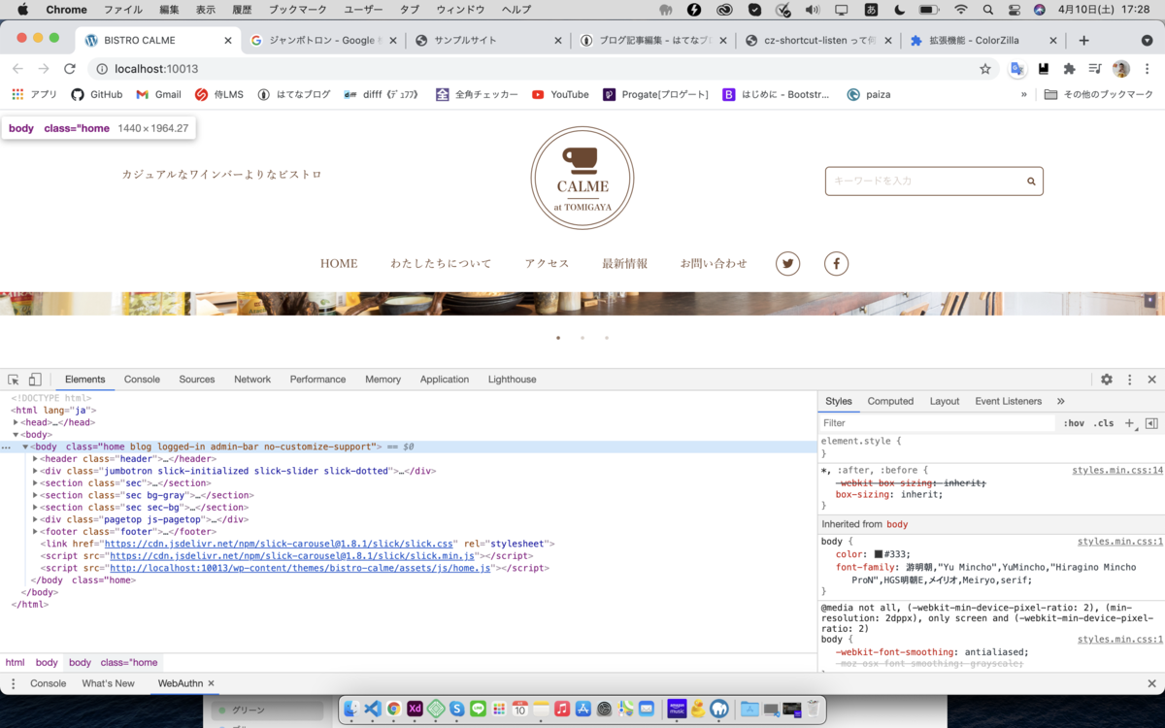Open a new tab with the plus button
Image resolution: width=1165 pixels, height=728 pixels.
pyautogui.click(x=1084, y=41)
